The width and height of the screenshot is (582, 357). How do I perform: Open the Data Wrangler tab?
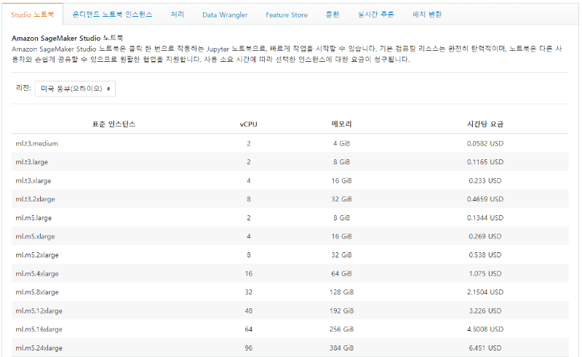tap(225, 15)
